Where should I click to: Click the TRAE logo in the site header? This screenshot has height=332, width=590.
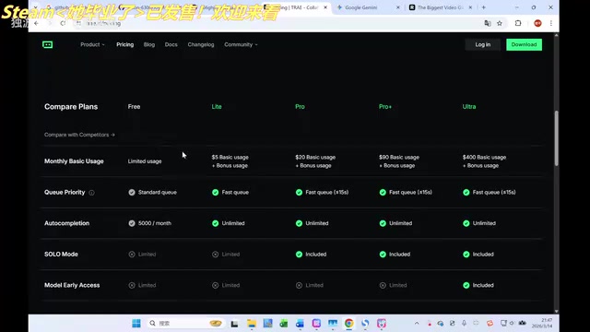(47, 45)
